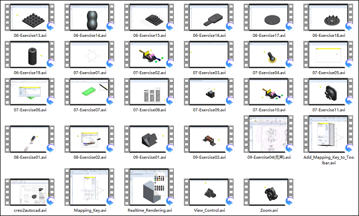Click the file name 06-Exercise16.avi
Viewport: 359px width, 216px height.
tap(209, 35)
